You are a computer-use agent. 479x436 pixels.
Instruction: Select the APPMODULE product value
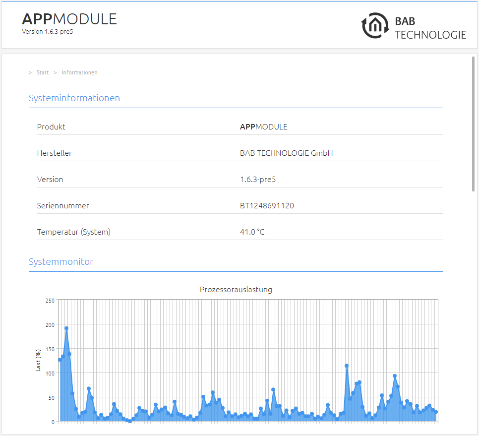point(264,127)
